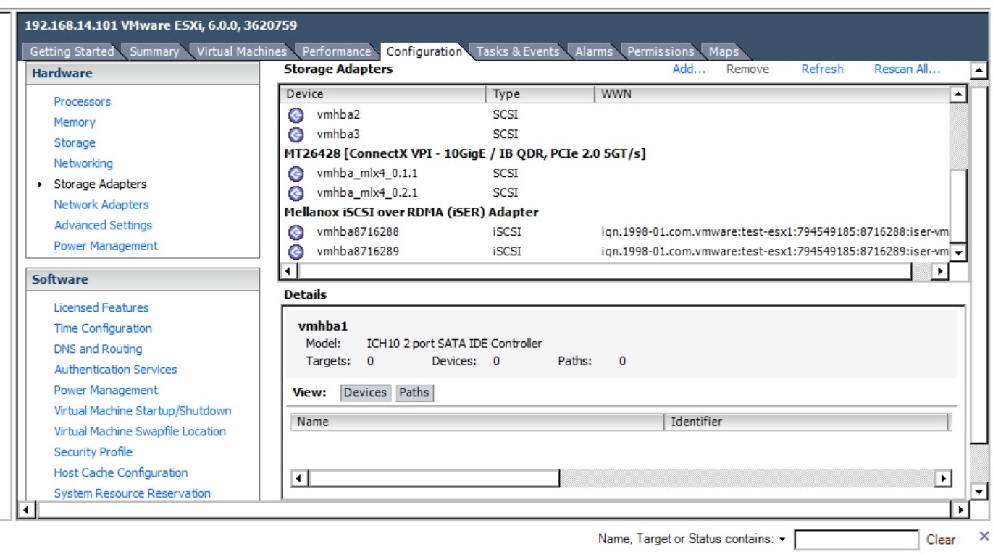This screenshot has width=993, height=554.
Task: Open Host Cache Configuration
Action: pyautogui.click(x=121, y=472)
